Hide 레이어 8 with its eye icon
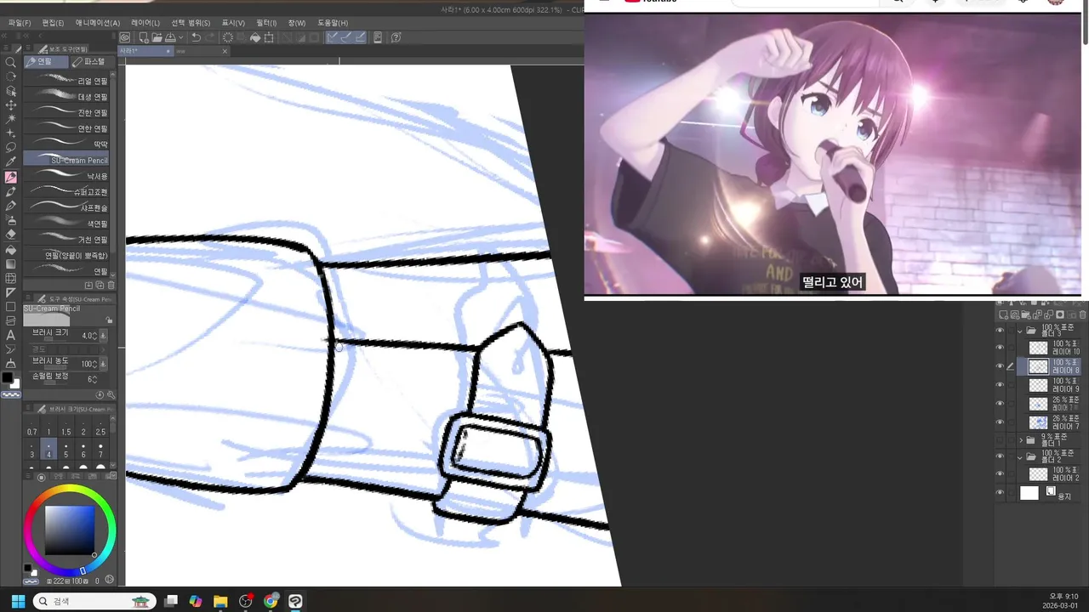 [1000, 366]
